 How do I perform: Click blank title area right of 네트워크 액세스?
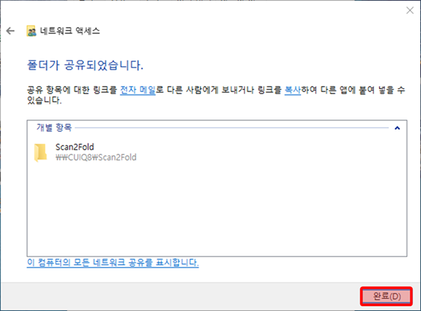coord(250,31)
